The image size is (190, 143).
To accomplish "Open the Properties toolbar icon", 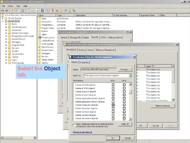I will point(28,11).
